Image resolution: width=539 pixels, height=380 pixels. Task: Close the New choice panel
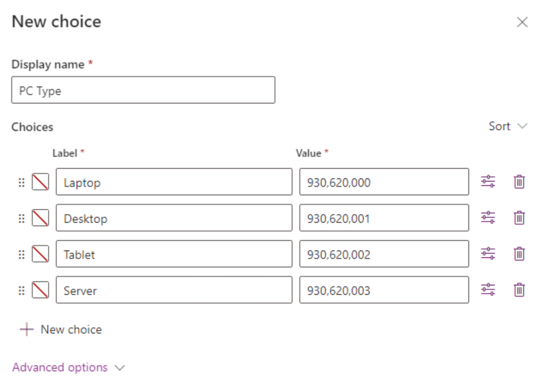pos(522,22)
